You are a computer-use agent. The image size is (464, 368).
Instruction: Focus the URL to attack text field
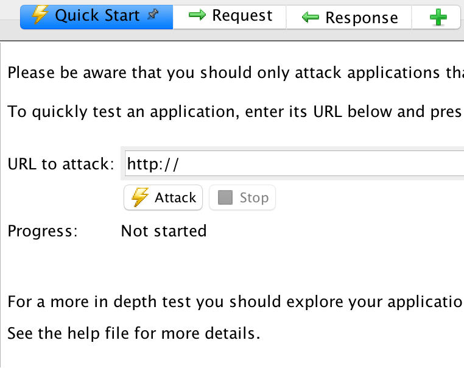(x=292, y=163)
